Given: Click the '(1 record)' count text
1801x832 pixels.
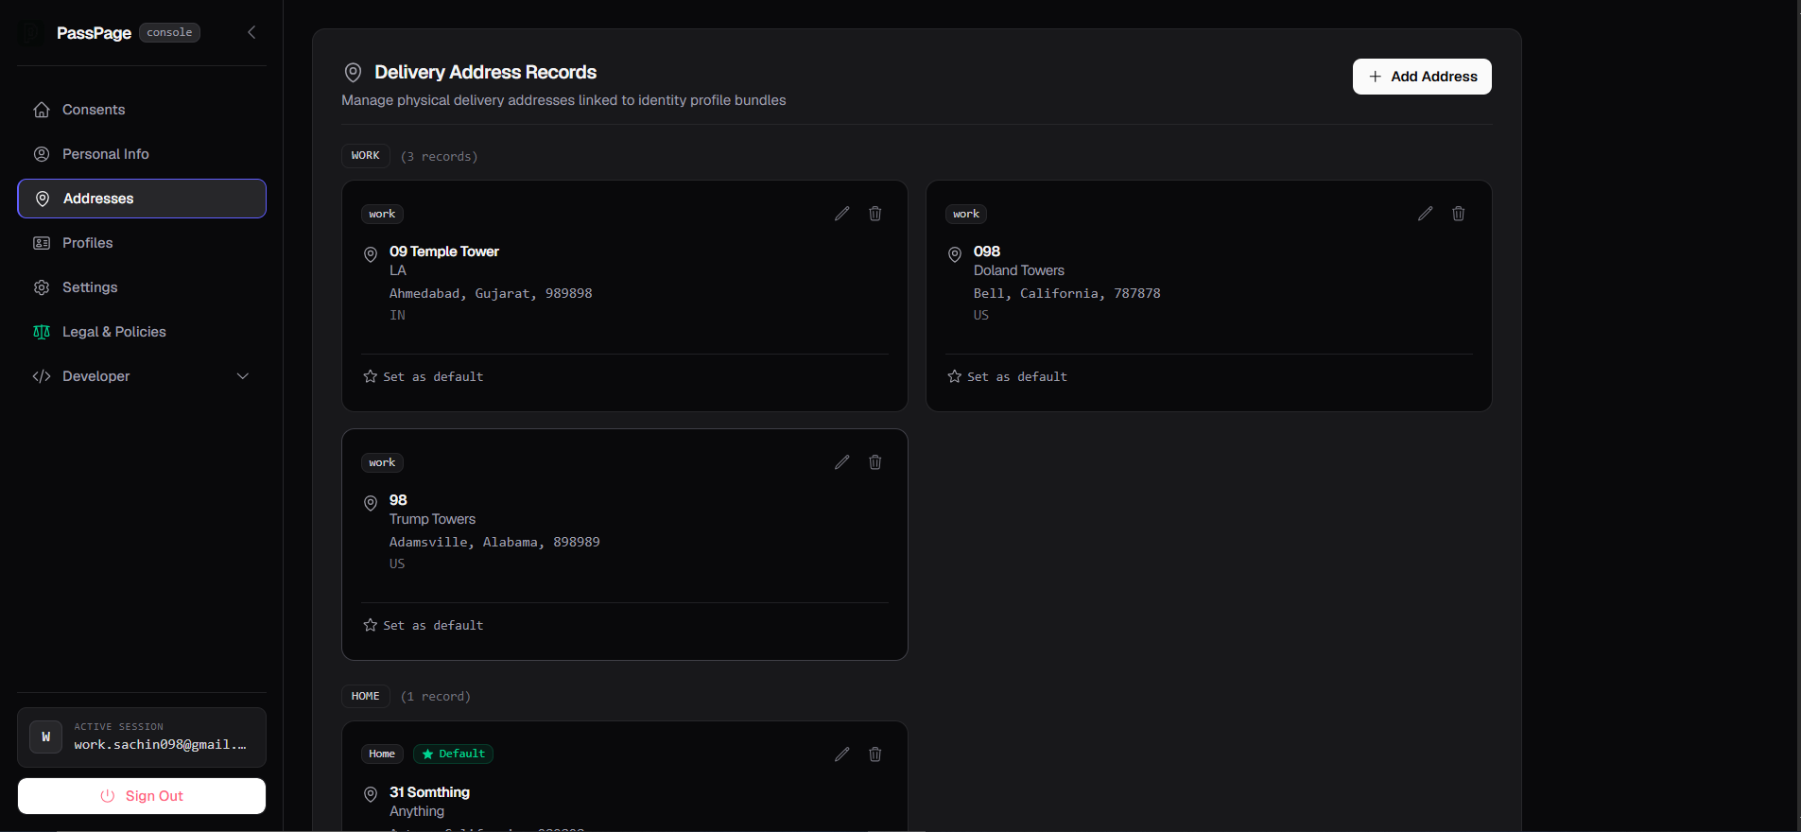Looking at the screenshot, I should (x=435, y=697).
